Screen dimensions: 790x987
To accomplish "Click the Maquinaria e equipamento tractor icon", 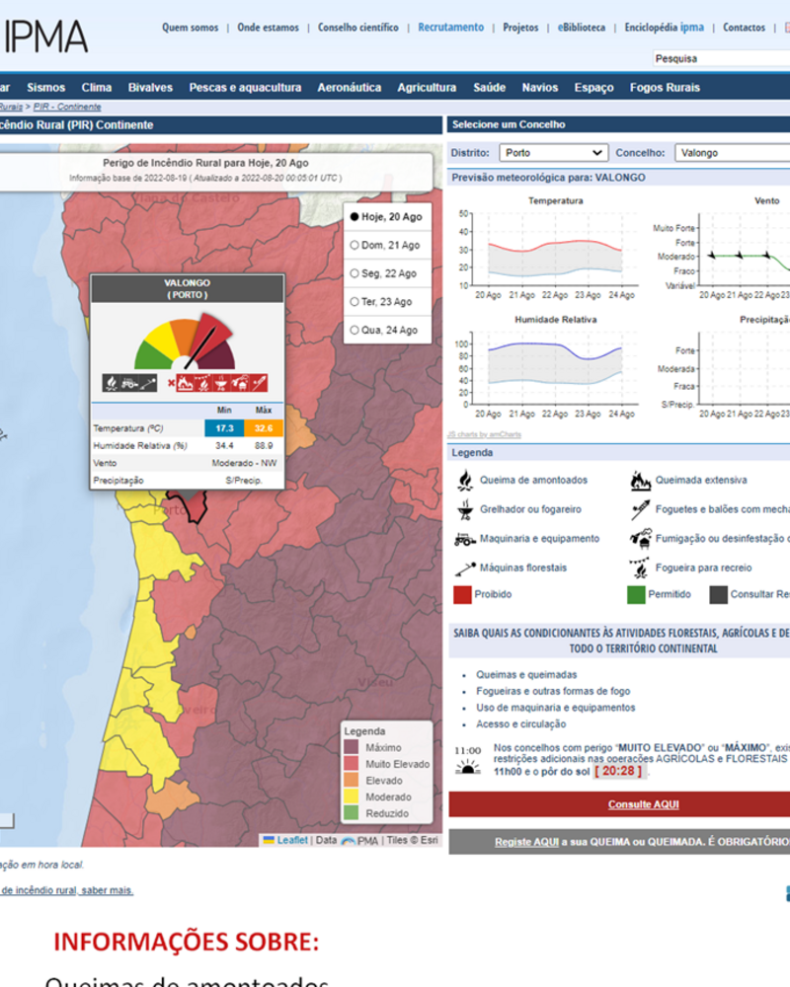I will (x=464, y=539).
